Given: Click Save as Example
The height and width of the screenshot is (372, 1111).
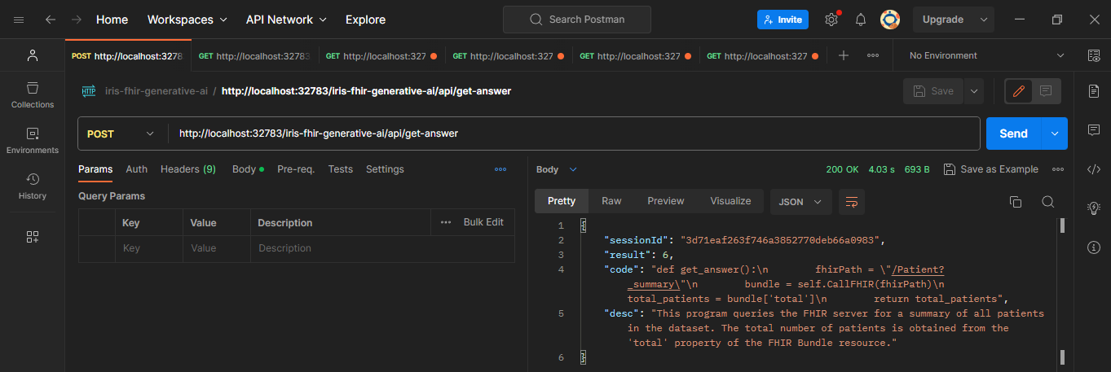Looking at the screenshot, I should 990,169.
